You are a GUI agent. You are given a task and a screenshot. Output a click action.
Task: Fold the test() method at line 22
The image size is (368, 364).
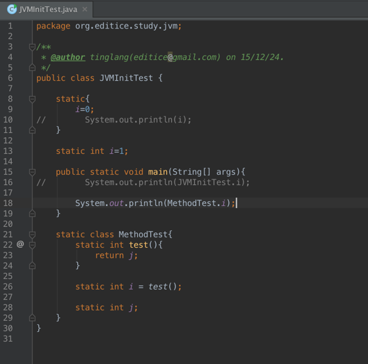32,245
